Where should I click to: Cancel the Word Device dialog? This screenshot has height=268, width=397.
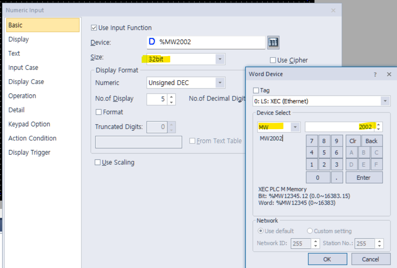pyautogui.click(x=370, y=259)
